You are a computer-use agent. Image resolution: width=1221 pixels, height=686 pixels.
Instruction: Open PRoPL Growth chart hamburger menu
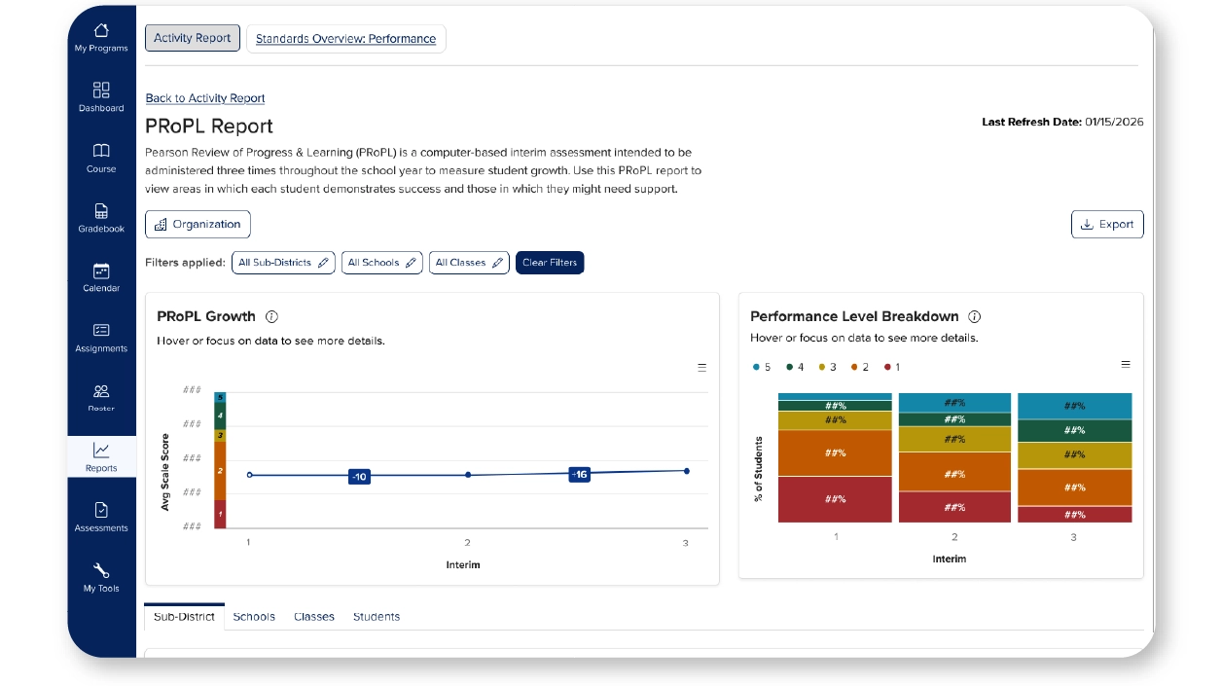pyautogui.click(x=702, y=368)
